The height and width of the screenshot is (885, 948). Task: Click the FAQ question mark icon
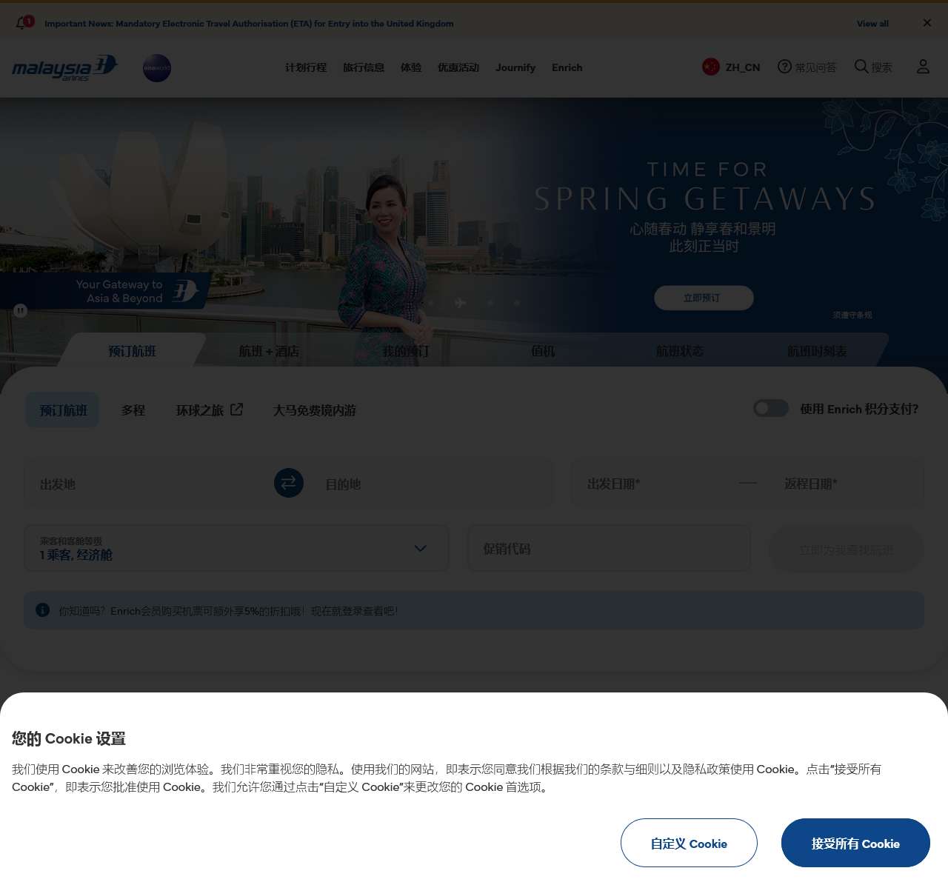(x=784, y=67)
